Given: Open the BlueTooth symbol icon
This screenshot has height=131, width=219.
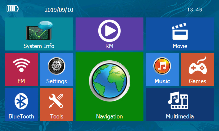Looking at the screenshot, I should pos(21,101).
